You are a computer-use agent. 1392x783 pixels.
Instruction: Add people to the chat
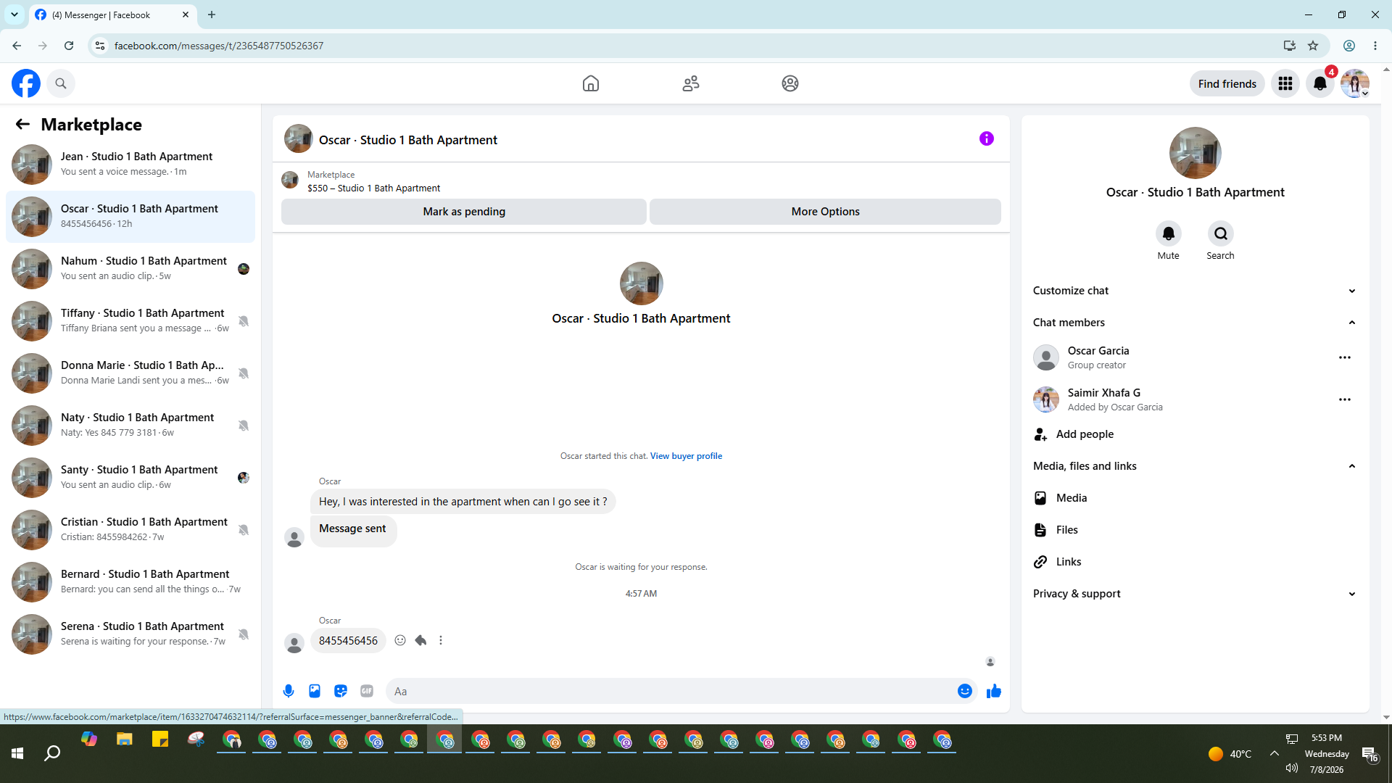tap(1195, 434)
